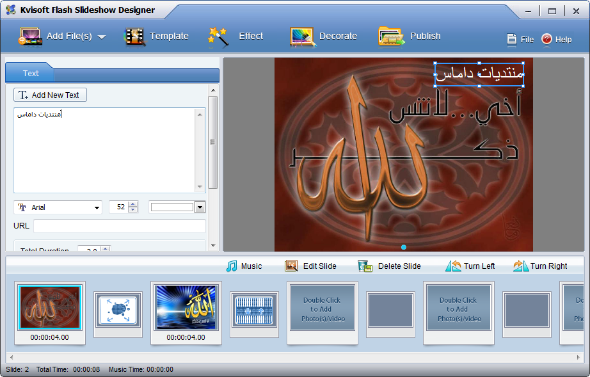This screenshot has height=377, width=590.
Task: Click the Effect label in toolbar
Action: pyautogui.click(x=251, y=36)
